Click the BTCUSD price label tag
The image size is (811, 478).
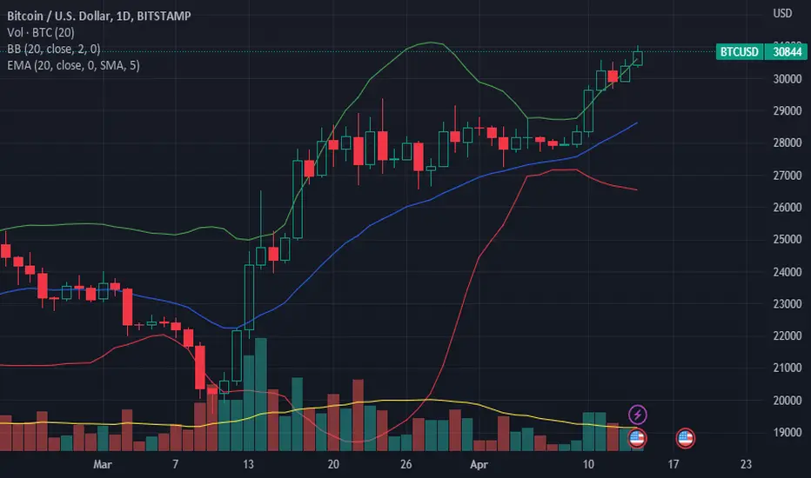(740, 51)
